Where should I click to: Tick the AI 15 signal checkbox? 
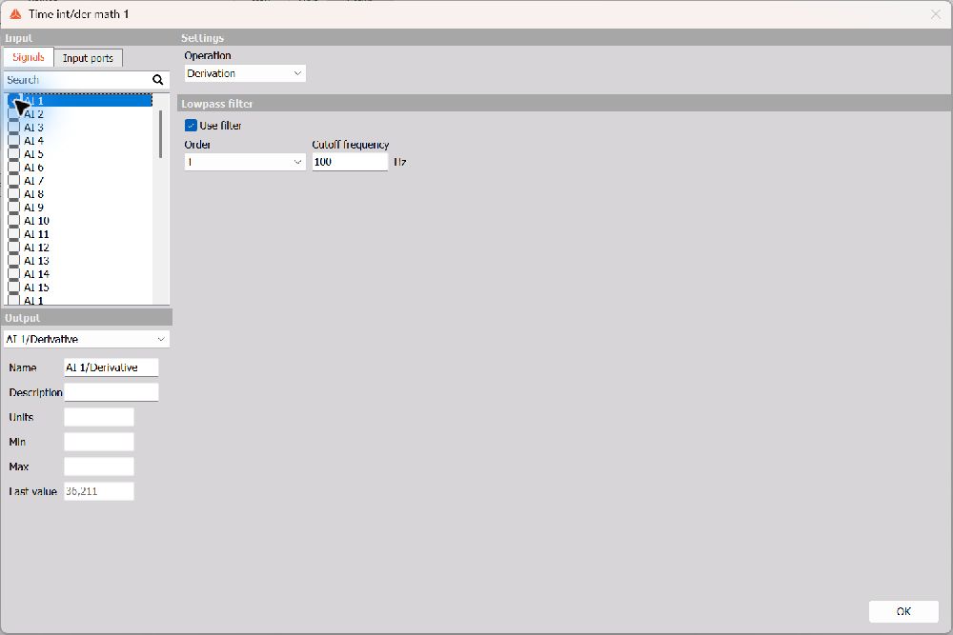(13, 288)
